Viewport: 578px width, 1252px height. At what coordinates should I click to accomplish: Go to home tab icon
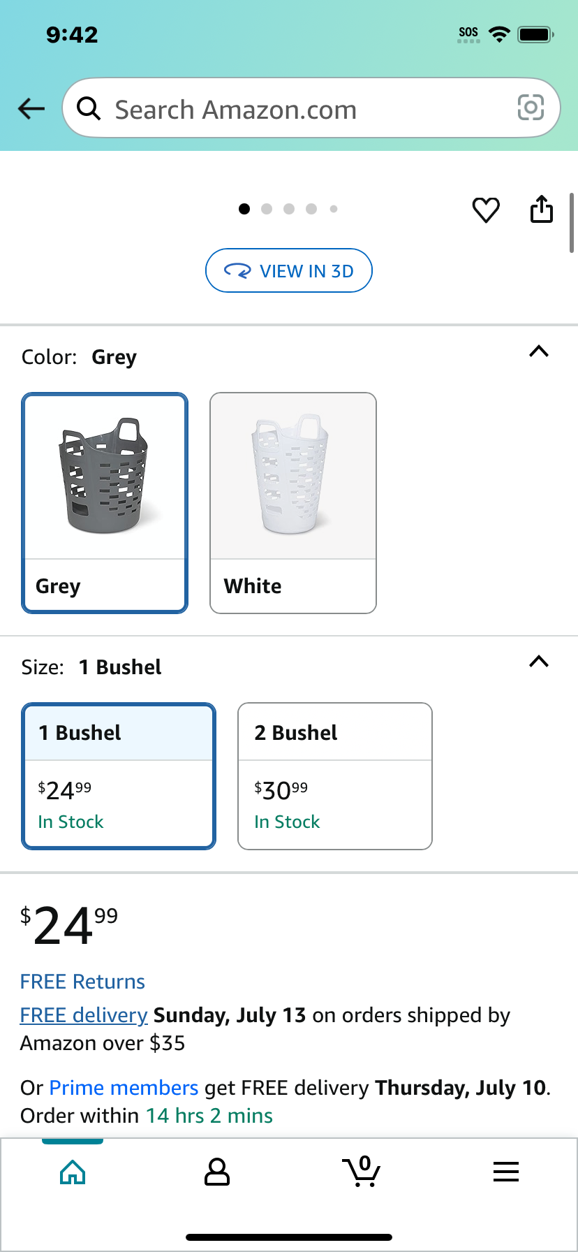[x=73, y=1172]
